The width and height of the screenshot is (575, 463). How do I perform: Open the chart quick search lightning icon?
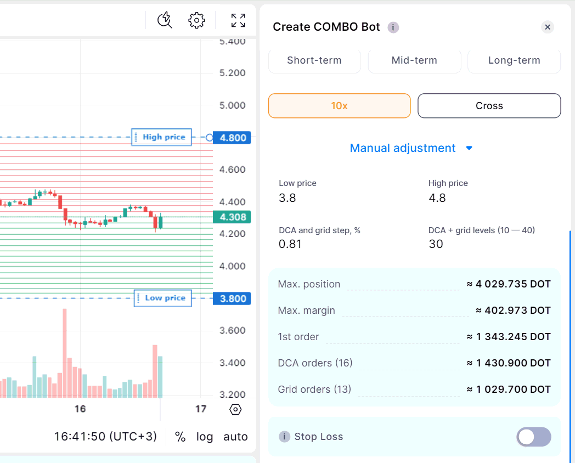pos(165,21)
